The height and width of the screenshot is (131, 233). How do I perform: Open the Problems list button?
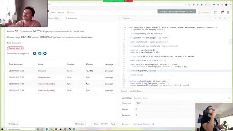(13, 124)
